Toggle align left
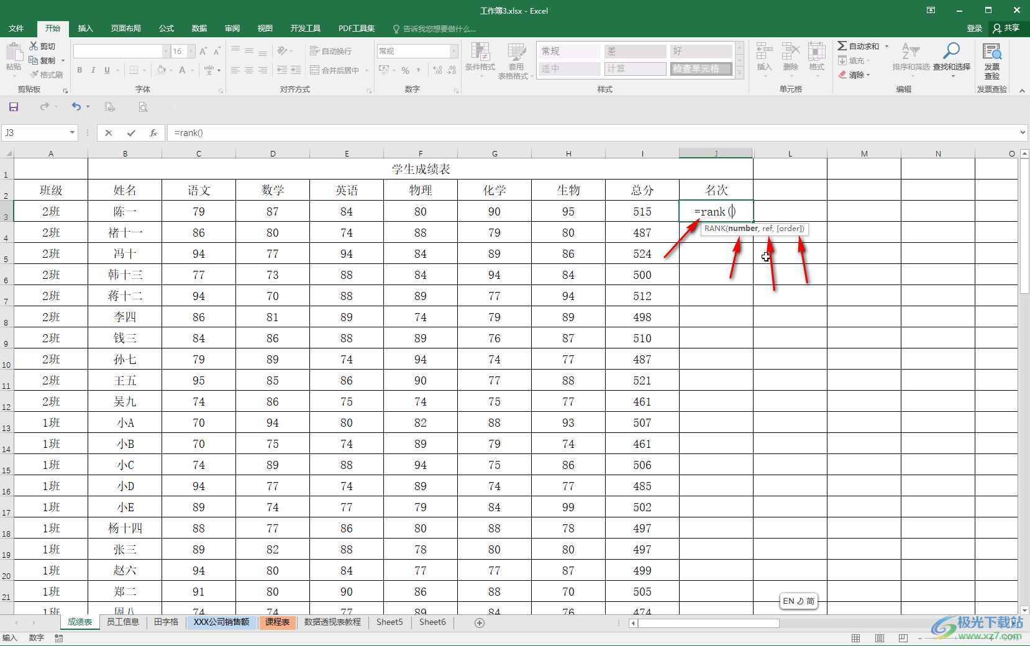This screenshot has height=646, width=1030. (x=235, y=70)
